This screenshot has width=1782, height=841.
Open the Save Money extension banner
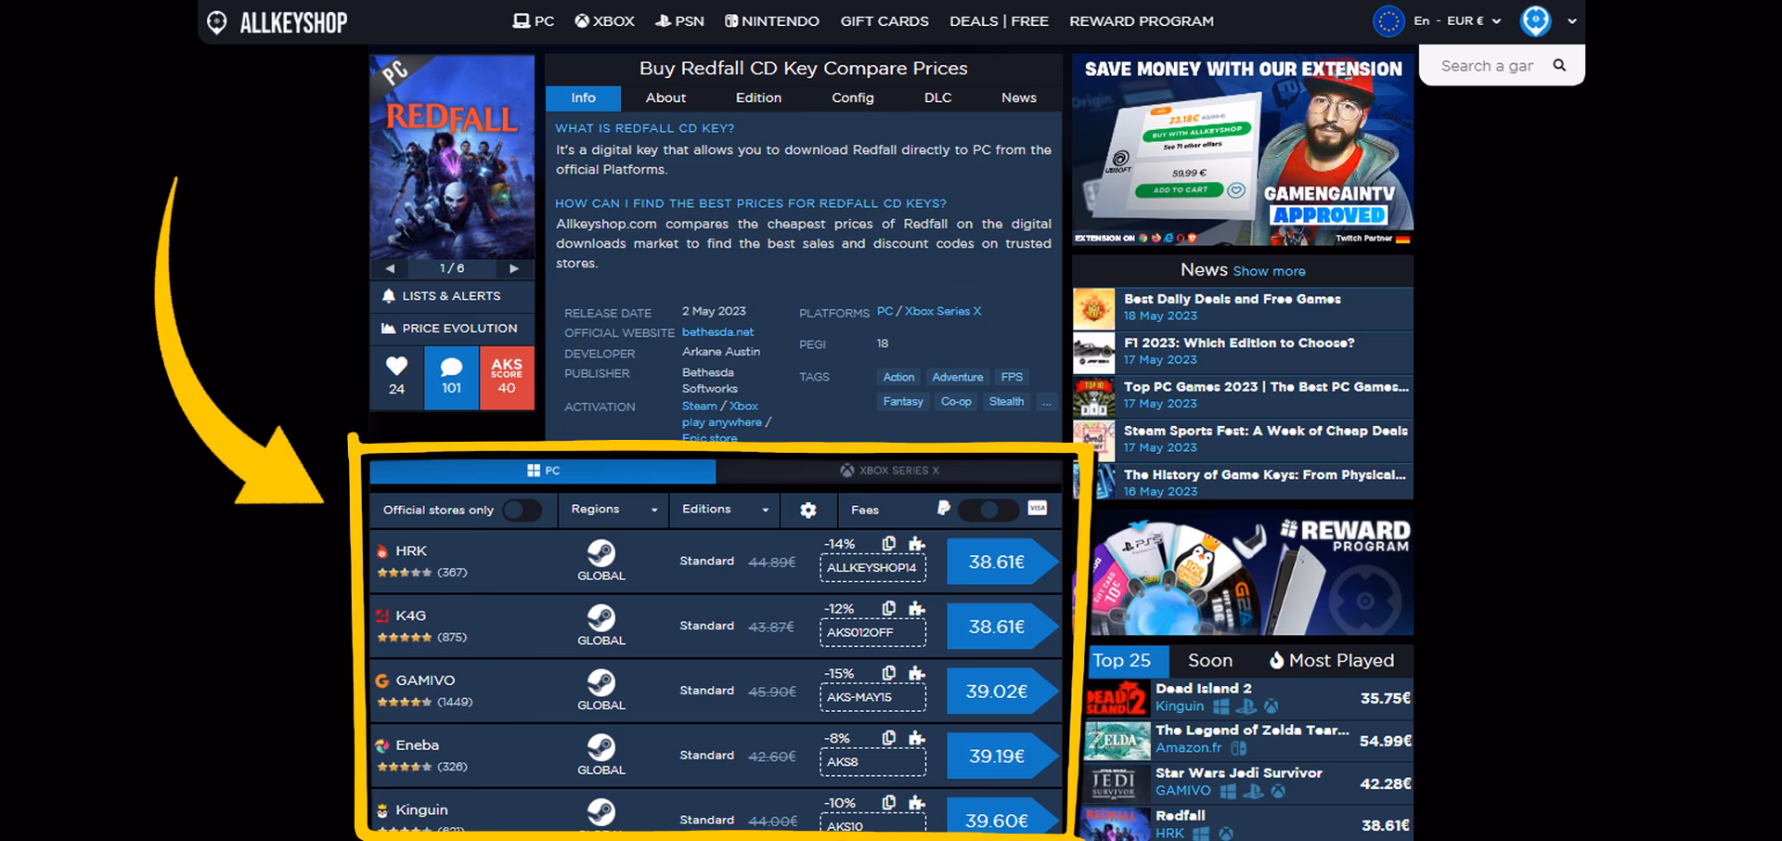click(x=1243, y=149)
